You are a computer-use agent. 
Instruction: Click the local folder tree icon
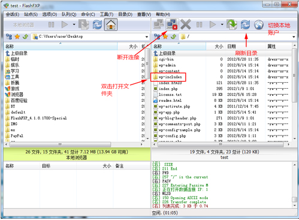[9, 37]
